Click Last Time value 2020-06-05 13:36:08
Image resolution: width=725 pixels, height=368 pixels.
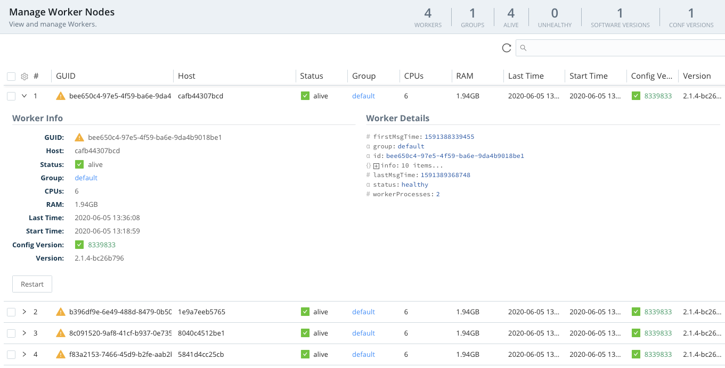click(x=107, y=218)
